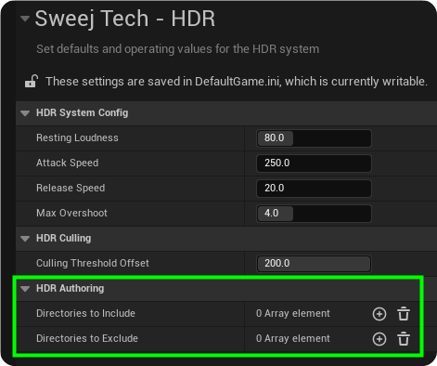Click the Directories to Exclude label
Image resolution: width=437 pixels, height=366 pixels.
coord(87,338)
